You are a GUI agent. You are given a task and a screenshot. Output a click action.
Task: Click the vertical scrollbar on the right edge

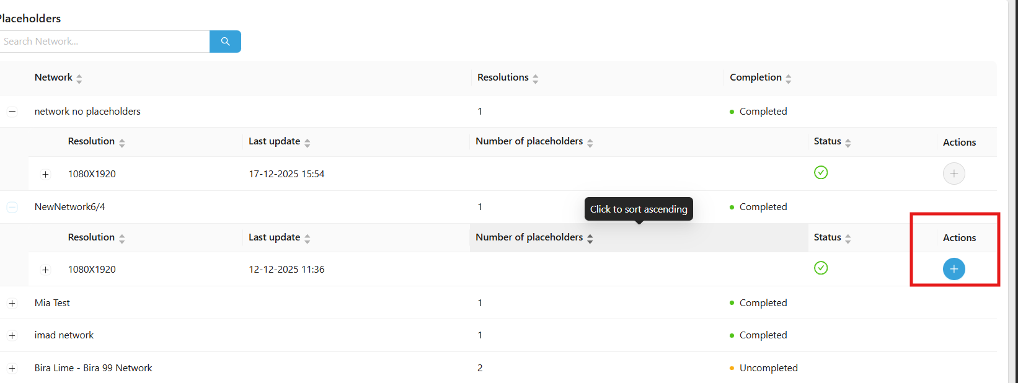[x=1012, y=186]
